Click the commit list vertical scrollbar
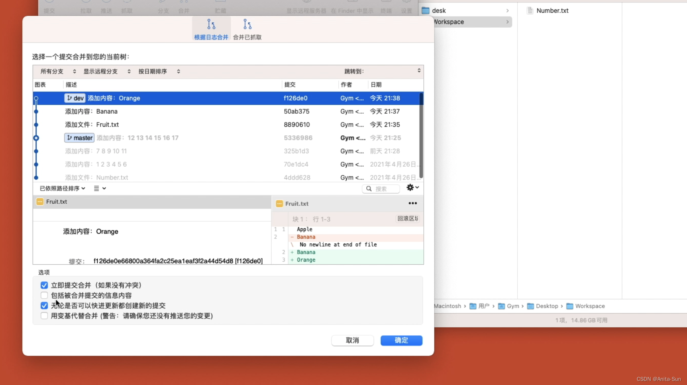Screen dimensions: 687x385 coord(421,136)
